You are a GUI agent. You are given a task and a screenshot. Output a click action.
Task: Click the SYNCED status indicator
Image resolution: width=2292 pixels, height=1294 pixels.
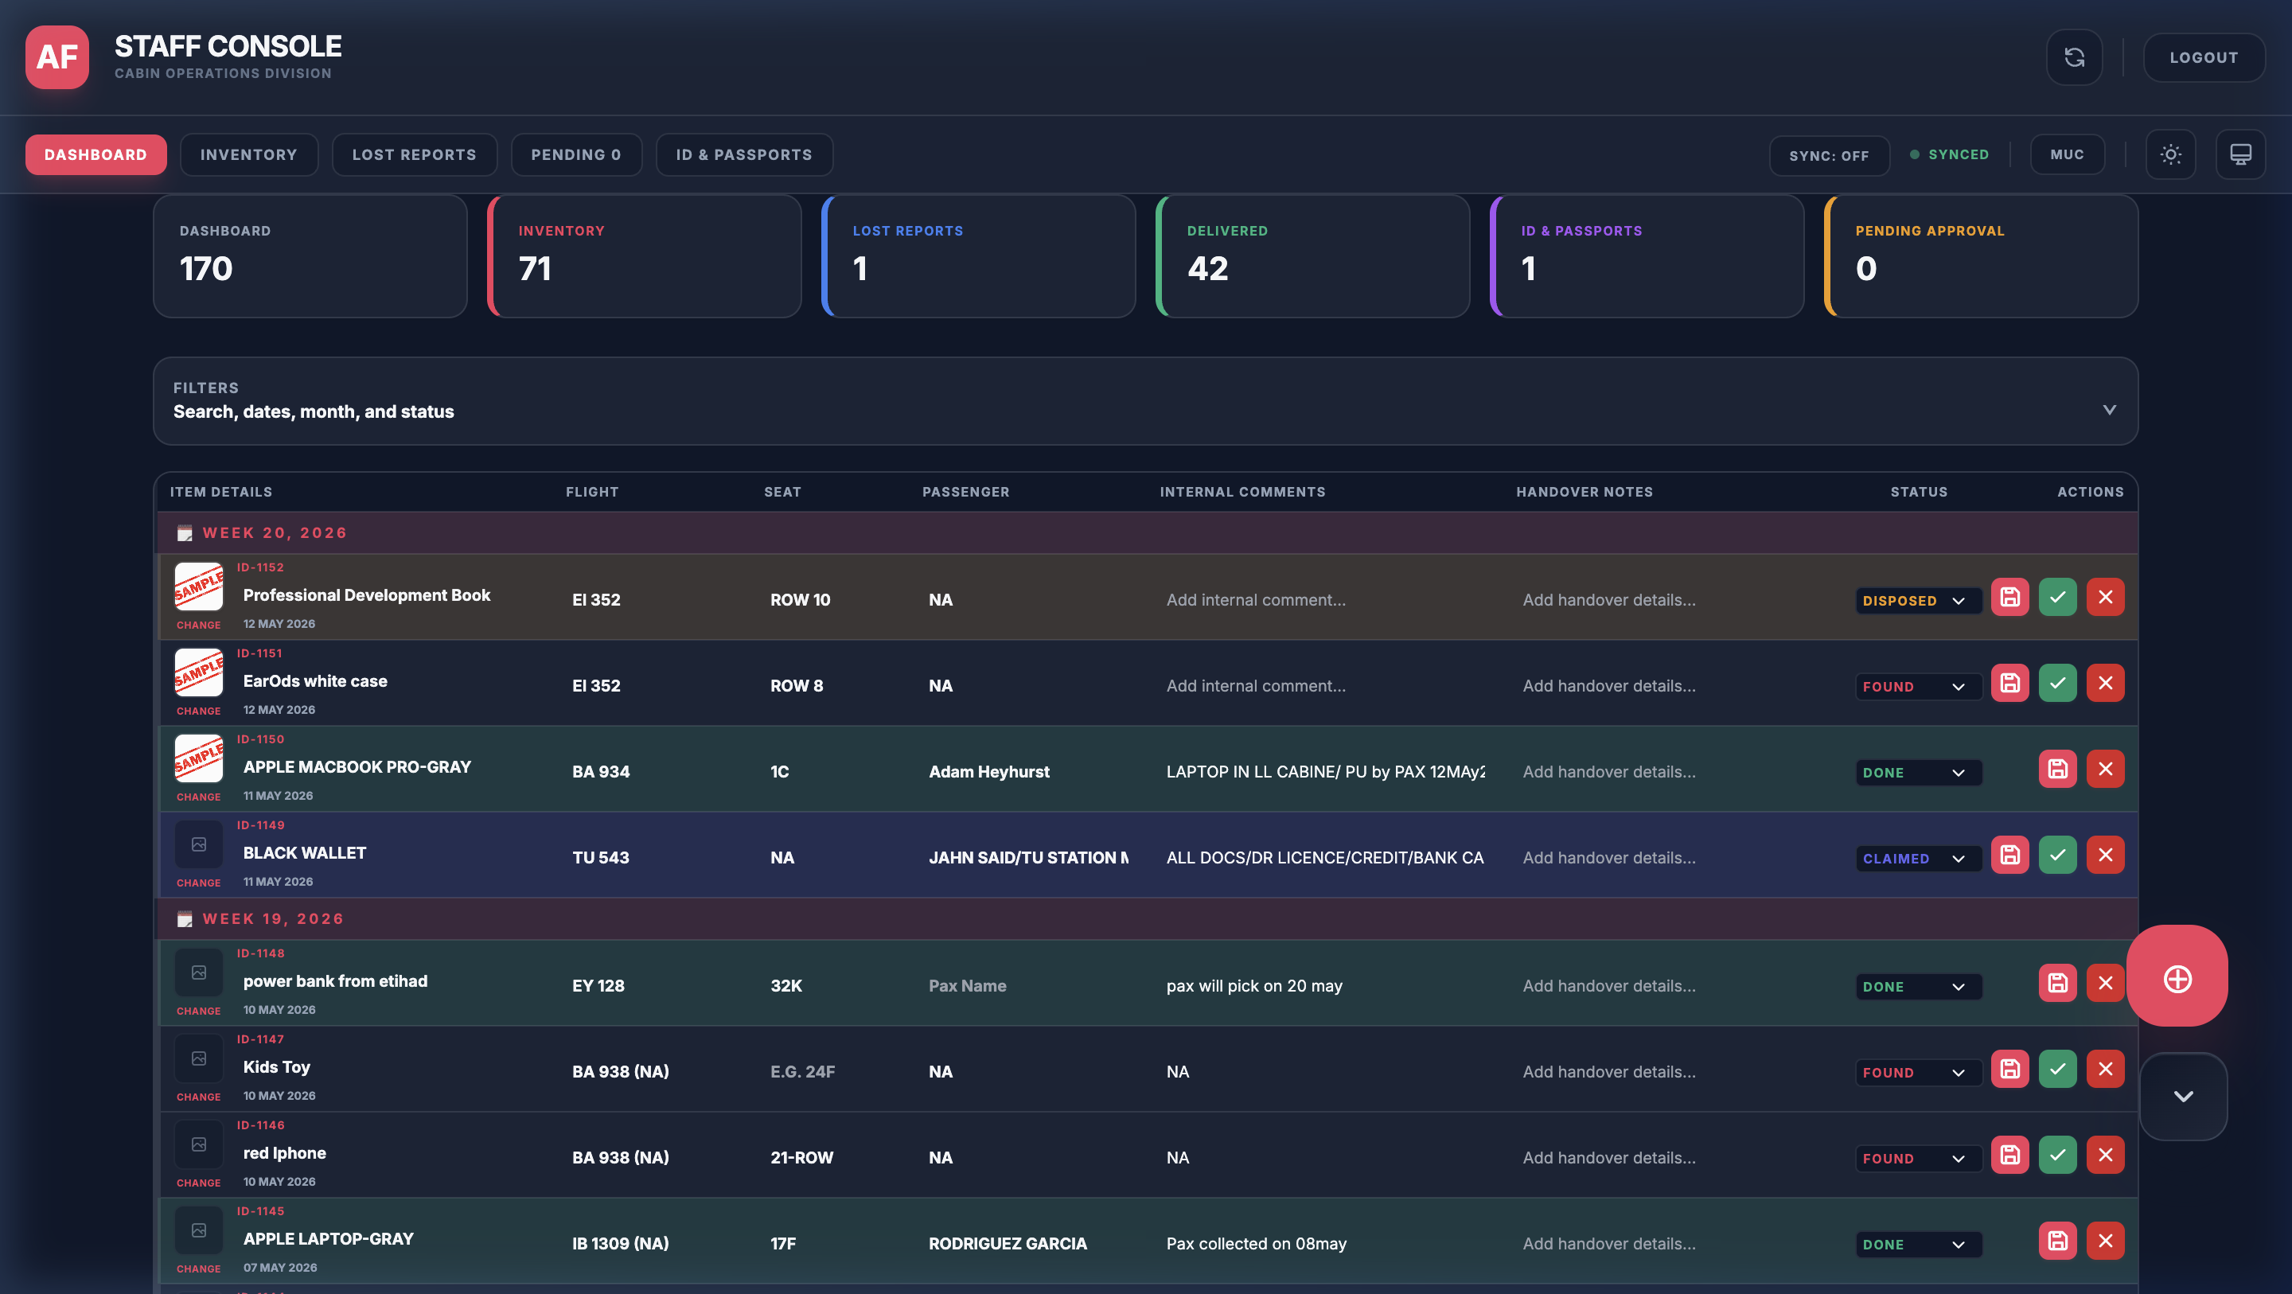point(1950,155)
